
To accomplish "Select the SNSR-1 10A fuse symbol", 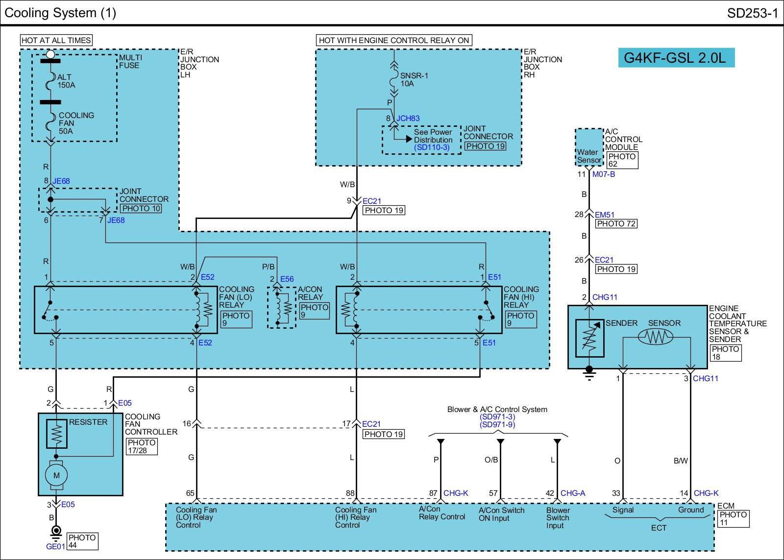I will pos(393,79).
